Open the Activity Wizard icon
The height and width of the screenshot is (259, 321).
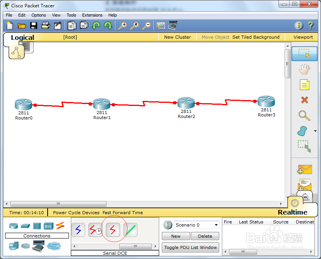click(x=58, y=26)
